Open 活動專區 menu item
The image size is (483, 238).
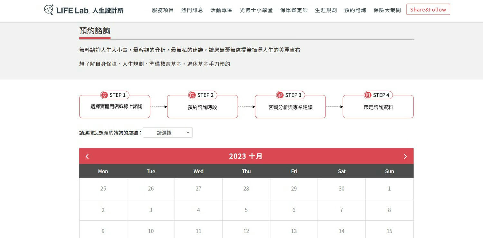(222, 10)
